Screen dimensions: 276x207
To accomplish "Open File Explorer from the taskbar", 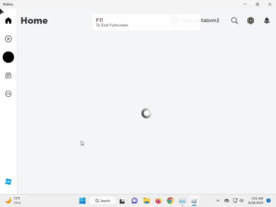I will pyautogui.click(x=146, y=201).
